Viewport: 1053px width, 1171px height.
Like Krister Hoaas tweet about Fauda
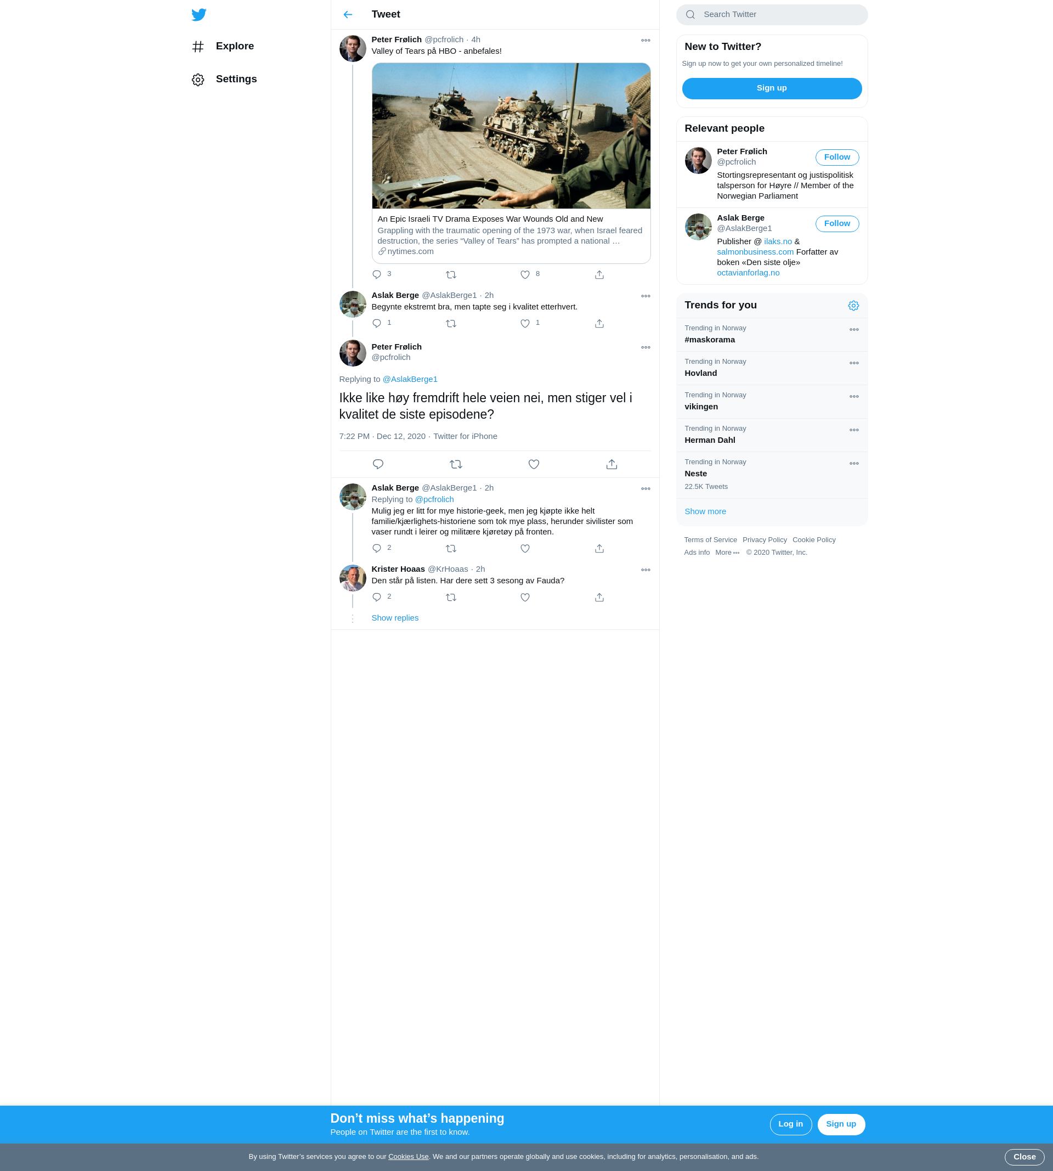click(x=525, y=598)
